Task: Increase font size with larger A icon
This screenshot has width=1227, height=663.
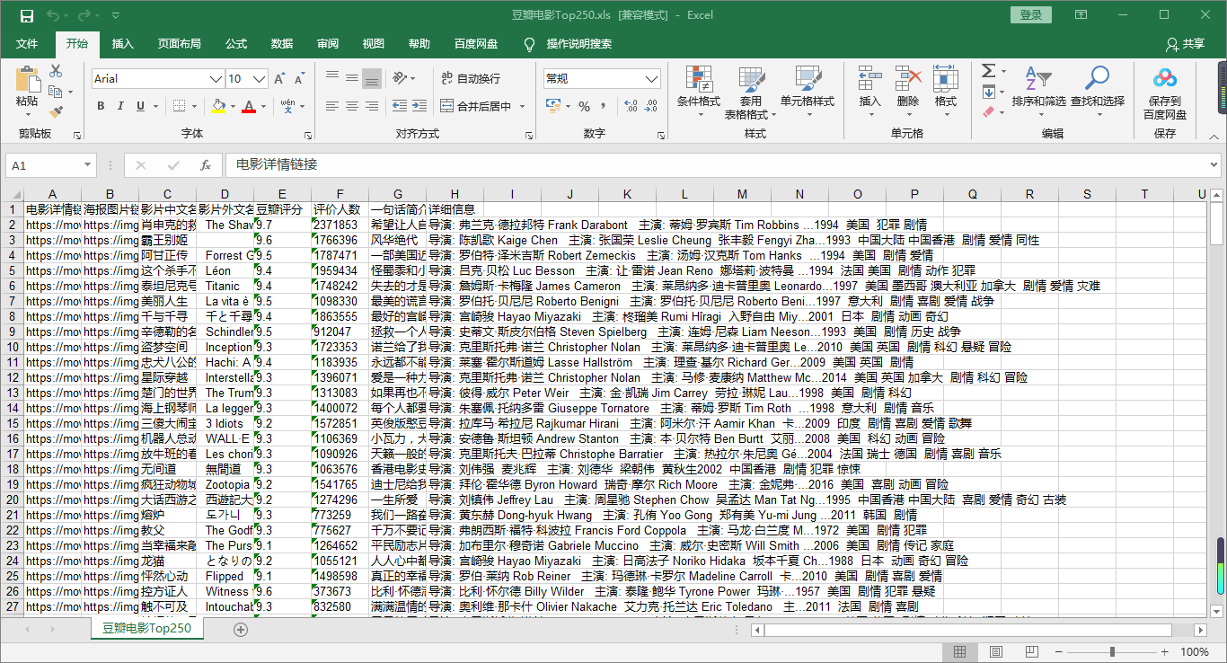Action: [x=279, y=79]
